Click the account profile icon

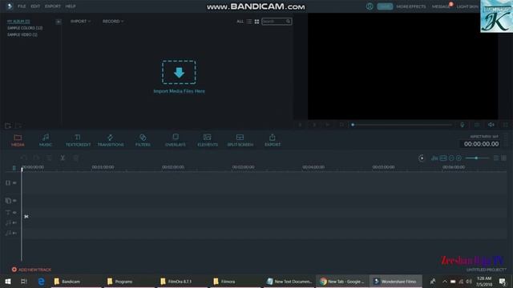click(x=370, y=6)
